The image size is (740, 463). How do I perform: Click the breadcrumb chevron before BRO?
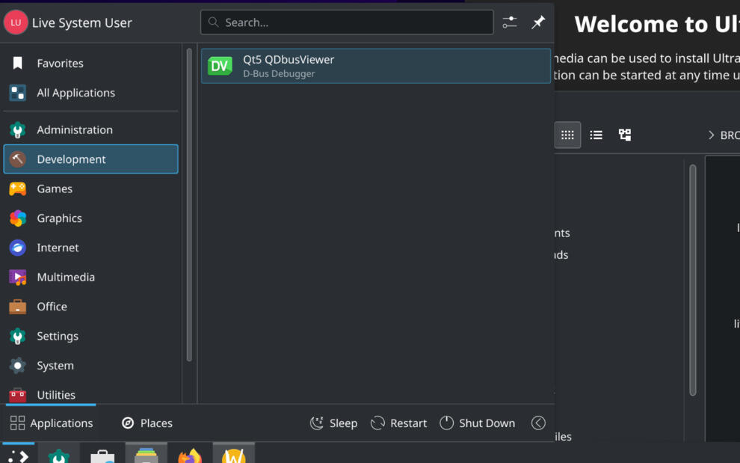pos(711,135)
